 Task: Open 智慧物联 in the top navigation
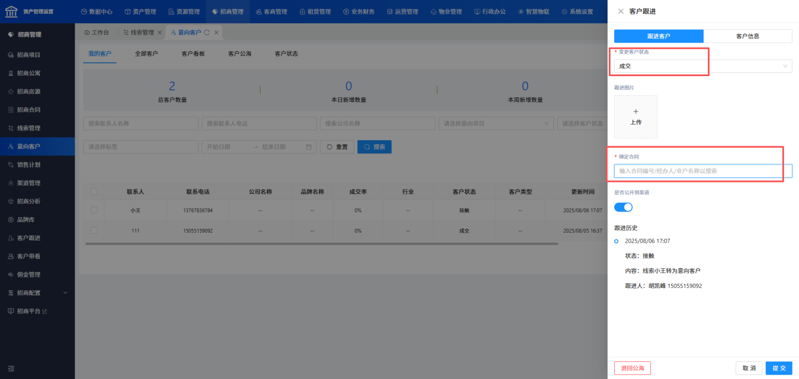533,11
